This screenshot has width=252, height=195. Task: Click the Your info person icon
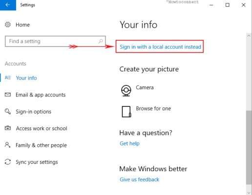click(x=8, y=78)
